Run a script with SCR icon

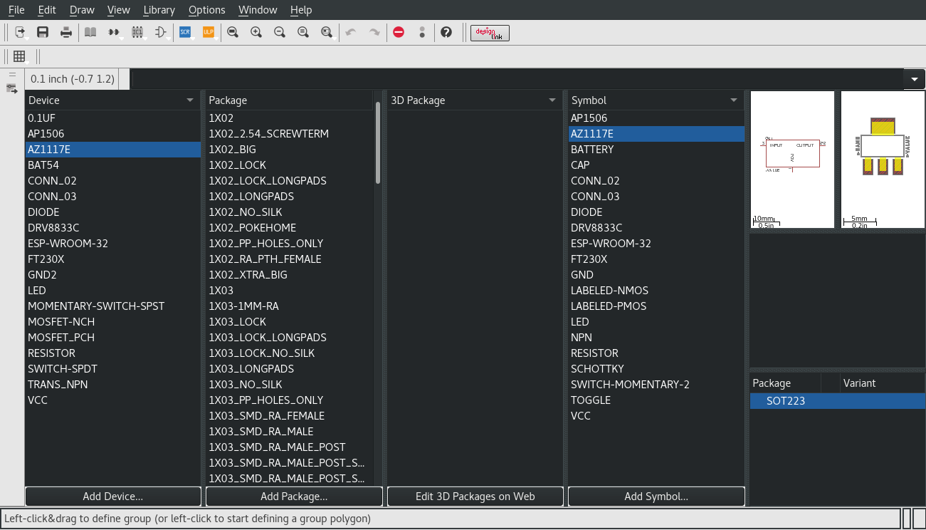tap(185, 32)
